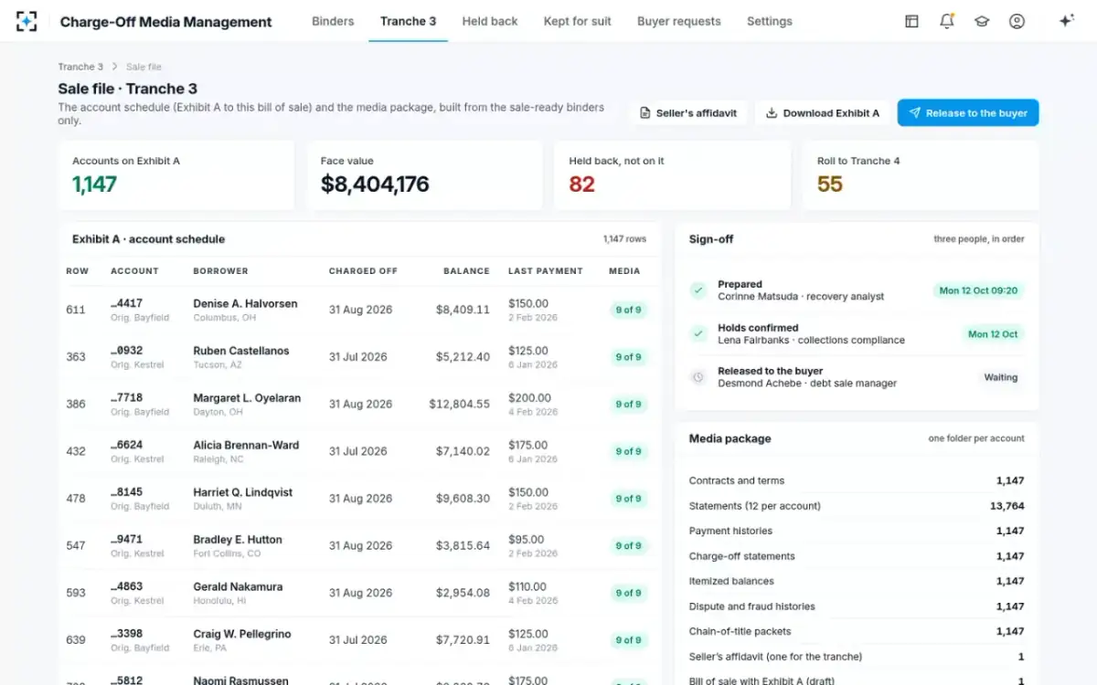Click account …0932
The image size is (1097, 685).
[x=126, y=351]
